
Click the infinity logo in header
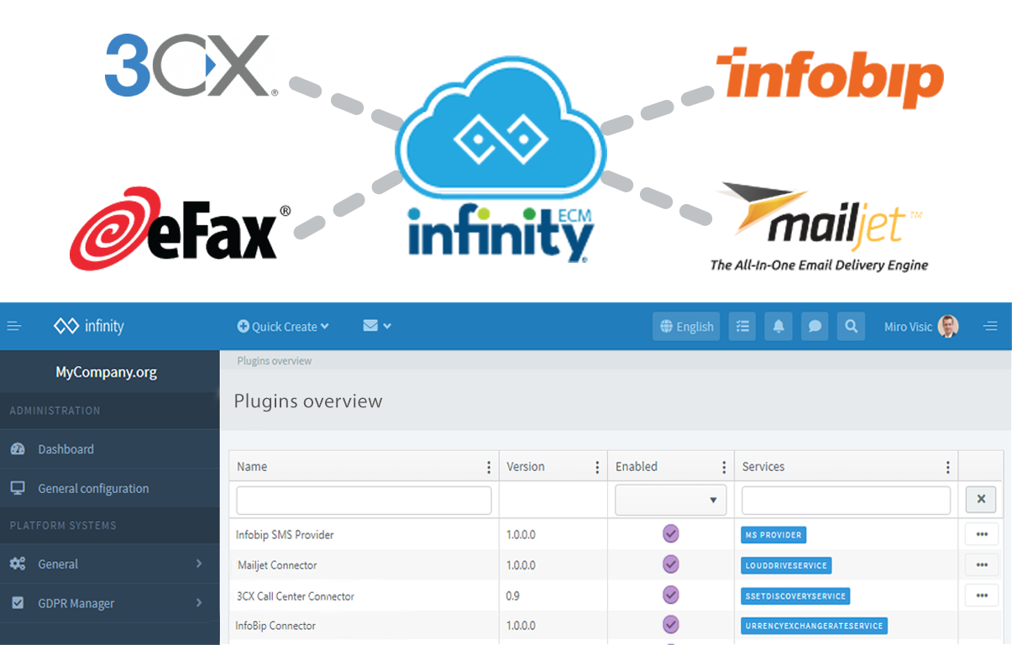click(89, 326)
